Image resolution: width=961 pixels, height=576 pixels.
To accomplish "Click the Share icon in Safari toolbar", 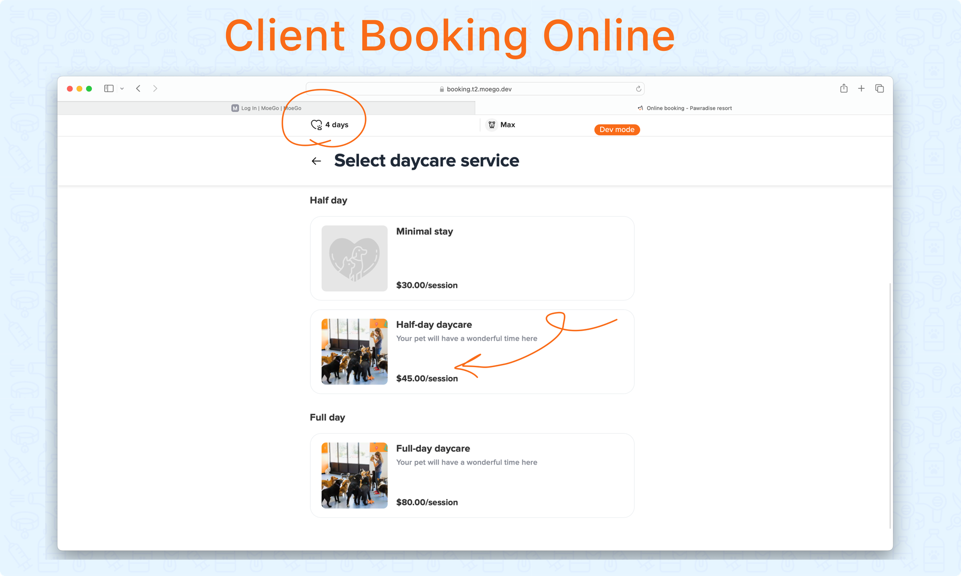I will pyautogui.click(x=844, y=88).
